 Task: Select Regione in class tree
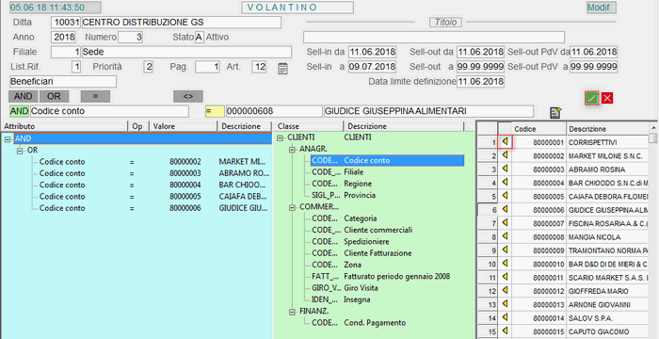click(x=358, y=184)
